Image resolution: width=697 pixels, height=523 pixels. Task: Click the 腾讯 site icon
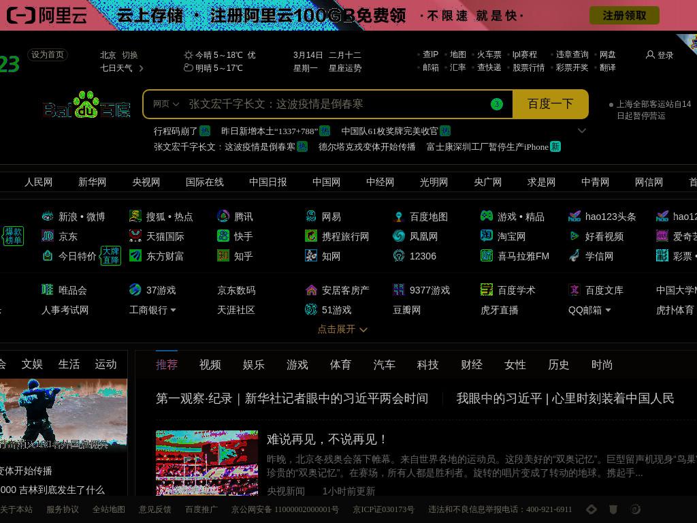[x=223, y=217]
